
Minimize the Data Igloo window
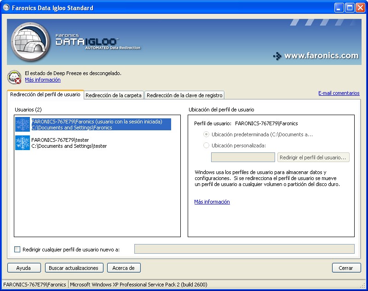[339, 8]
